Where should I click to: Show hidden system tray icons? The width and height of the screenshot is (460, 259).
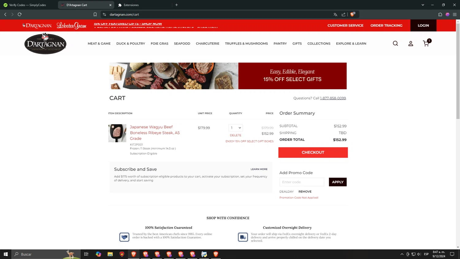click(402, 254)
